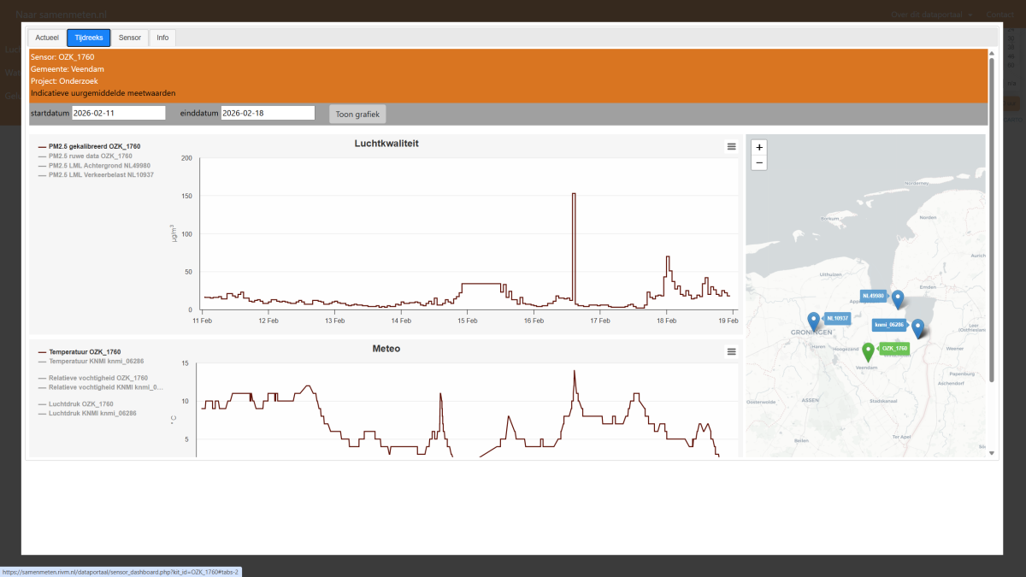Toggle Luchtdruk OZK_1760 legend entry
This screenshot has width=1026, height=577.
(80, 404)
